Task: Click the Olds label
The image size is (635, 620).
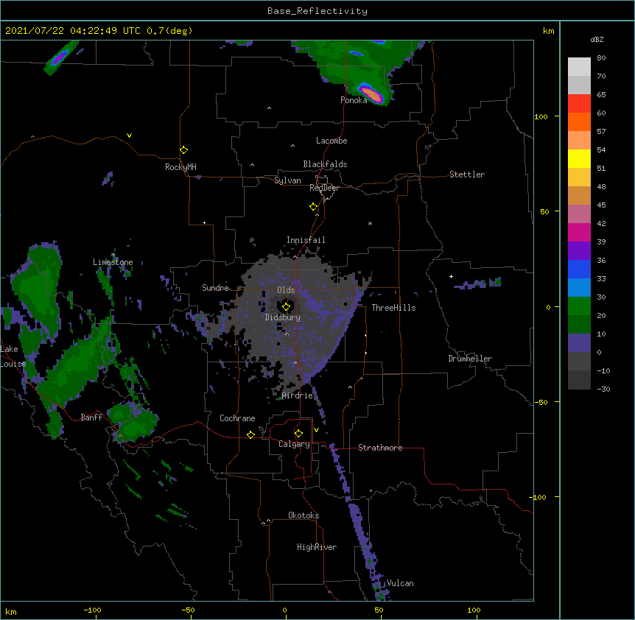Action: [x=286, y=290]
